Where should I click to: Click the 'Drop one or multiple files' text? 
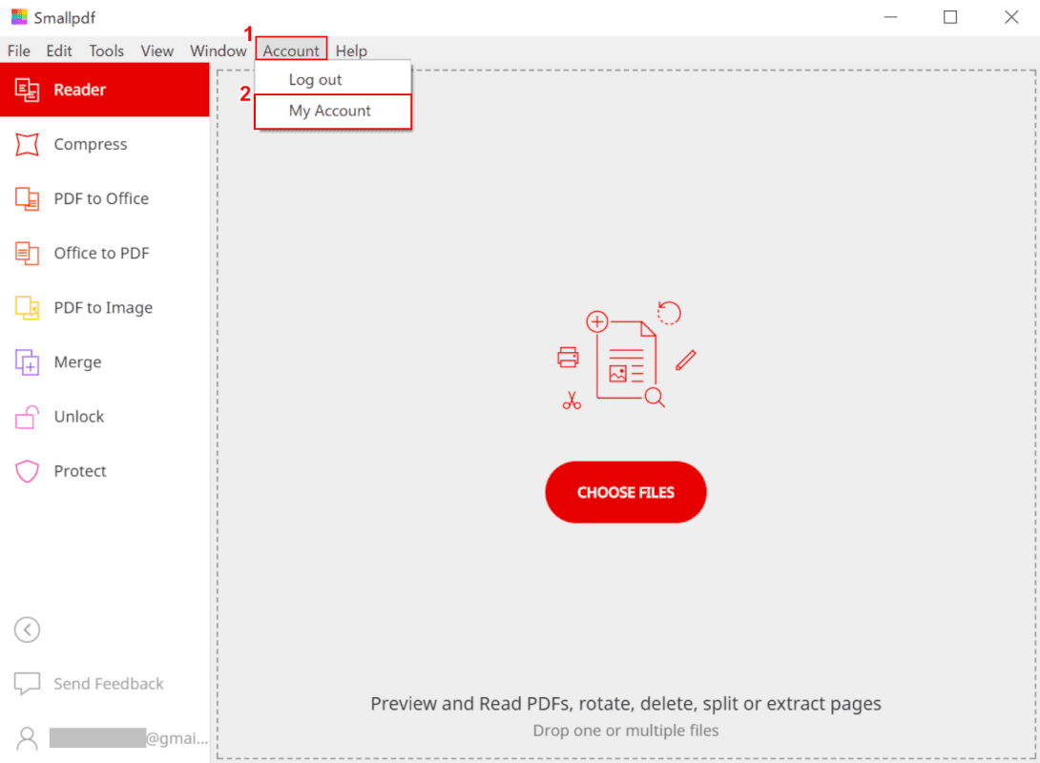[626, 731]
